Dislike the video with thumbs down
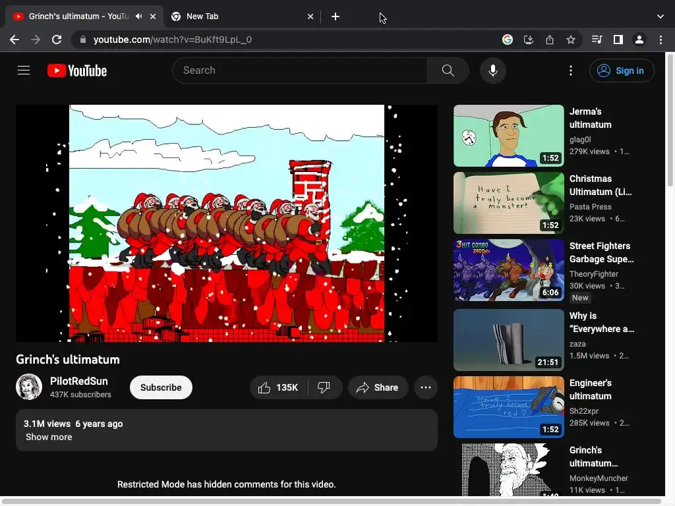The image size is (675, 506). 324,387
